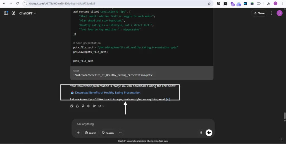Click the microphone dictation icon
Image resolution: width=286 pixels, height=144 pixels.
(201, 133)
